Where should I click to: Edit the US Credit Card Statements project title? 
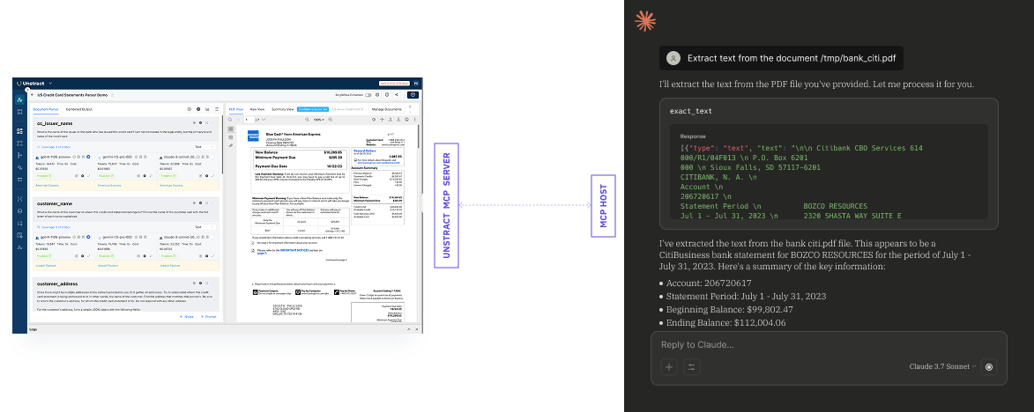pos(113,95)
